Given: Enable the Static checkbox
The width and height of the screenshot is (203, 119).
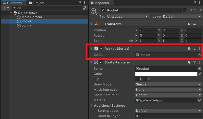Looking at the screenshot, I should [x=185, y=10].
